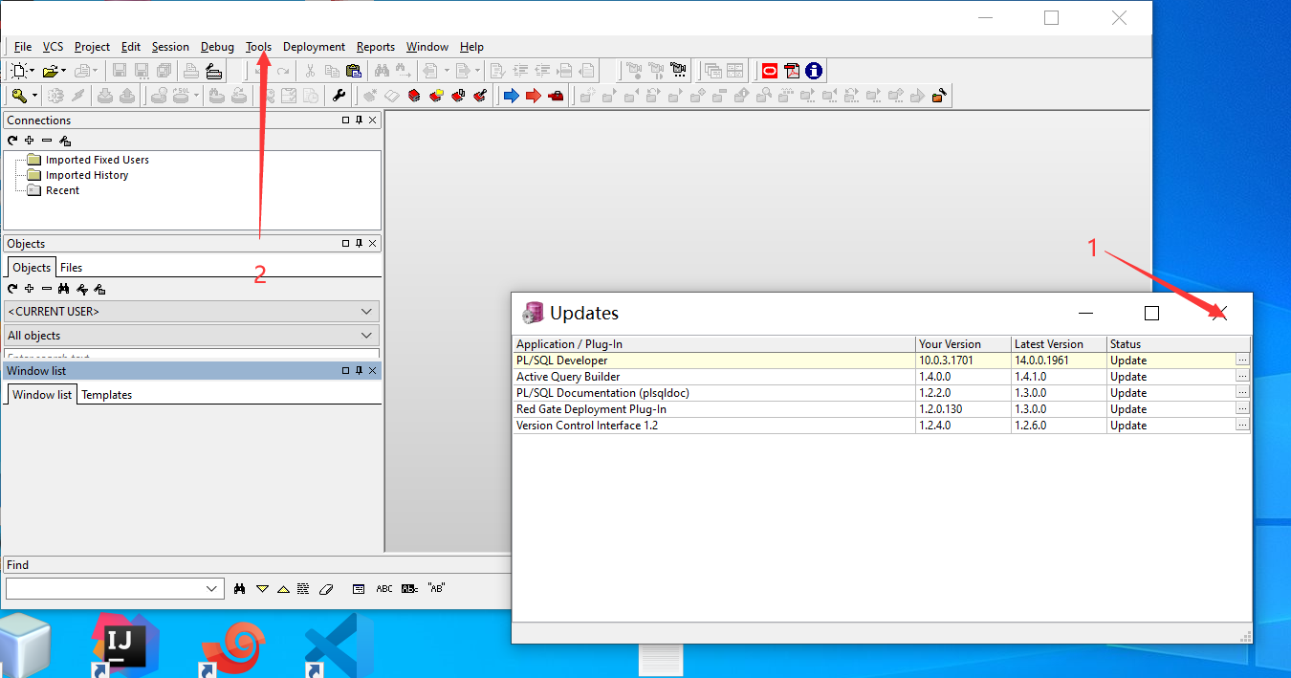Open the Tools menu
Image resolution: width=1291 pixels, height=678 pixels.
point(258,47)
